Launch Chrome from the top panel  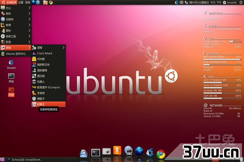point(51,2)
